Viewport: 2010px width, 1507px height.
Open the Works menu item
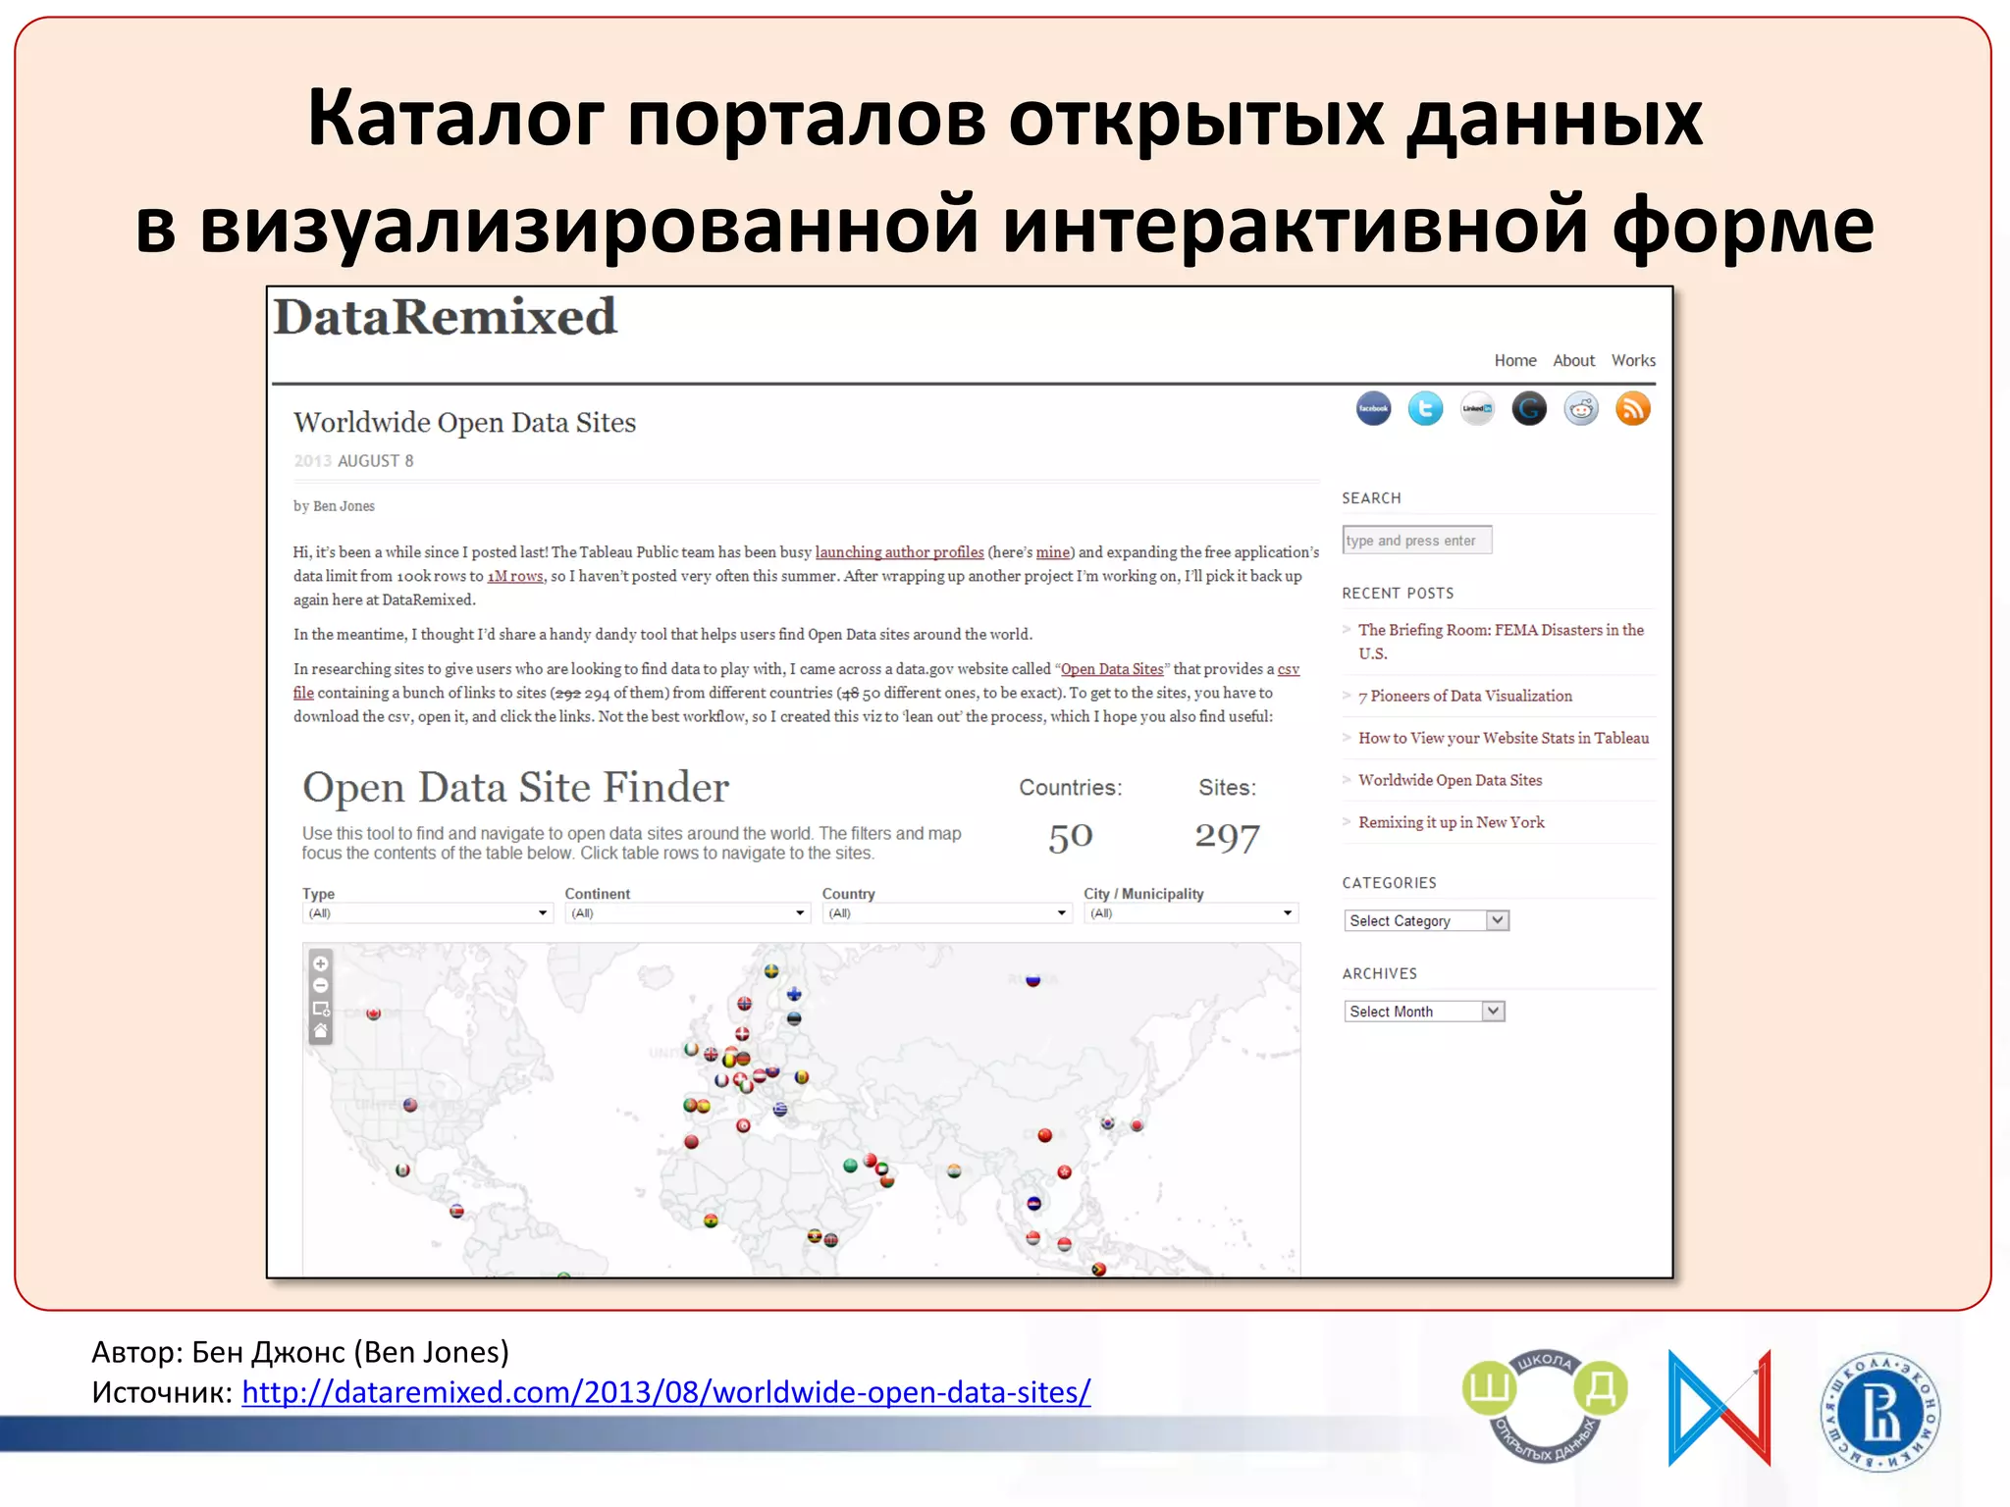click(x=1633, y=360)
